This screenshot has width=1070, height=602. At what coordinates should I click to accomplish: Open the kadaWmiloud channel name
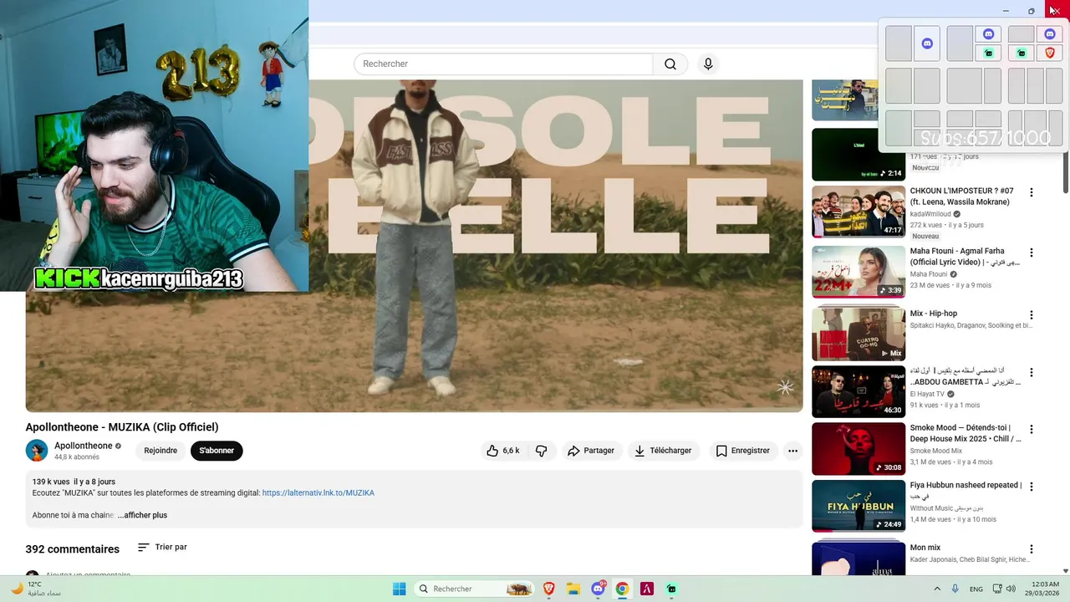tap(931, 214)
